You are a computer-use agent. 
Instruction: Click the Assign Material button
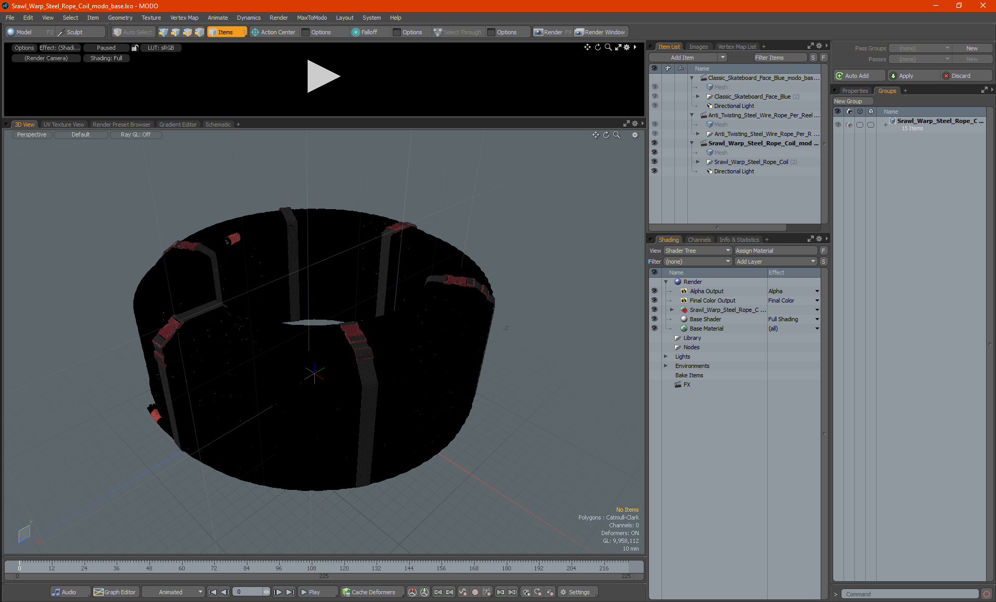[776, 251]
